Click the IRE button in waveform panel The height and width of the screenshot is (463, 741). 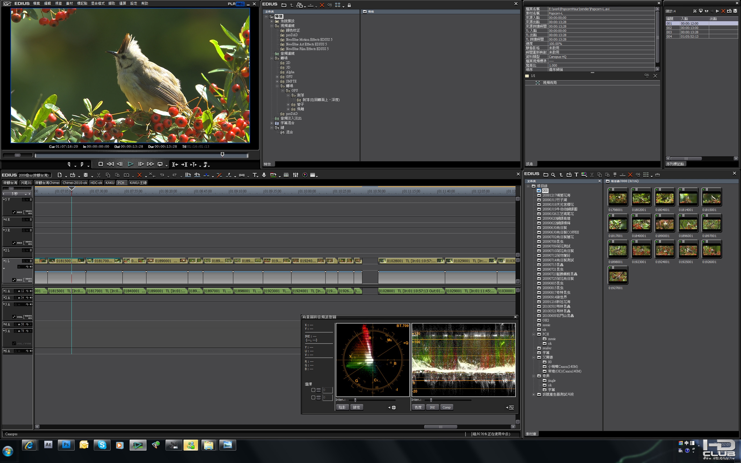click(432, 407)
